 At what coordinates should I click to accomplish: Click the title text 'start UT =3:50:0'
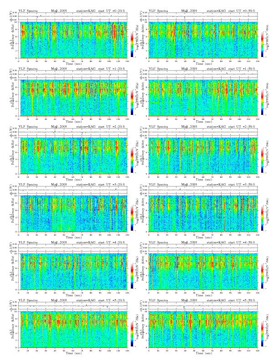pos(242,185)
